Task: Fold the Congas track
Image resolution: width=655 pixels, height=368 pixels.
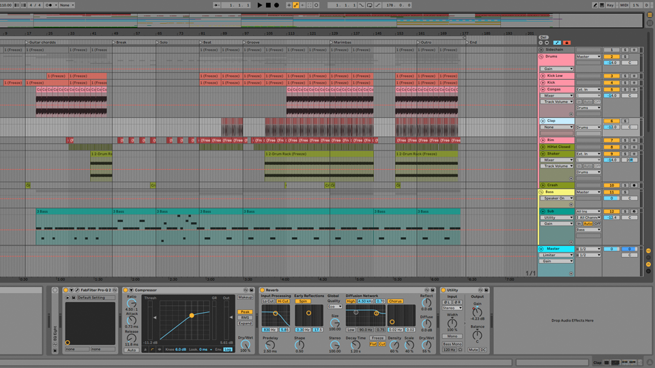Action: pos(542,89)
